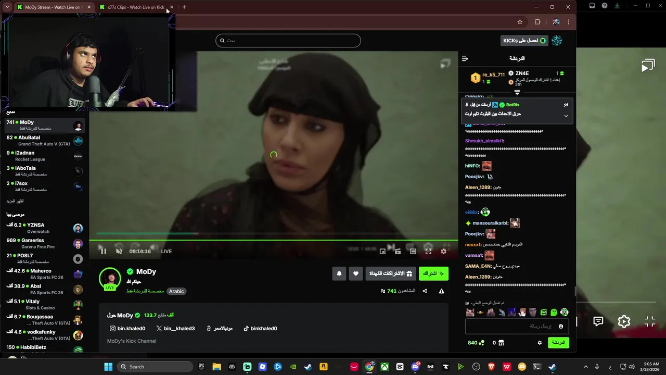This screenshot has width=666, height=375.
Task: Click the search bar field
Action: (x=288, y=41)
